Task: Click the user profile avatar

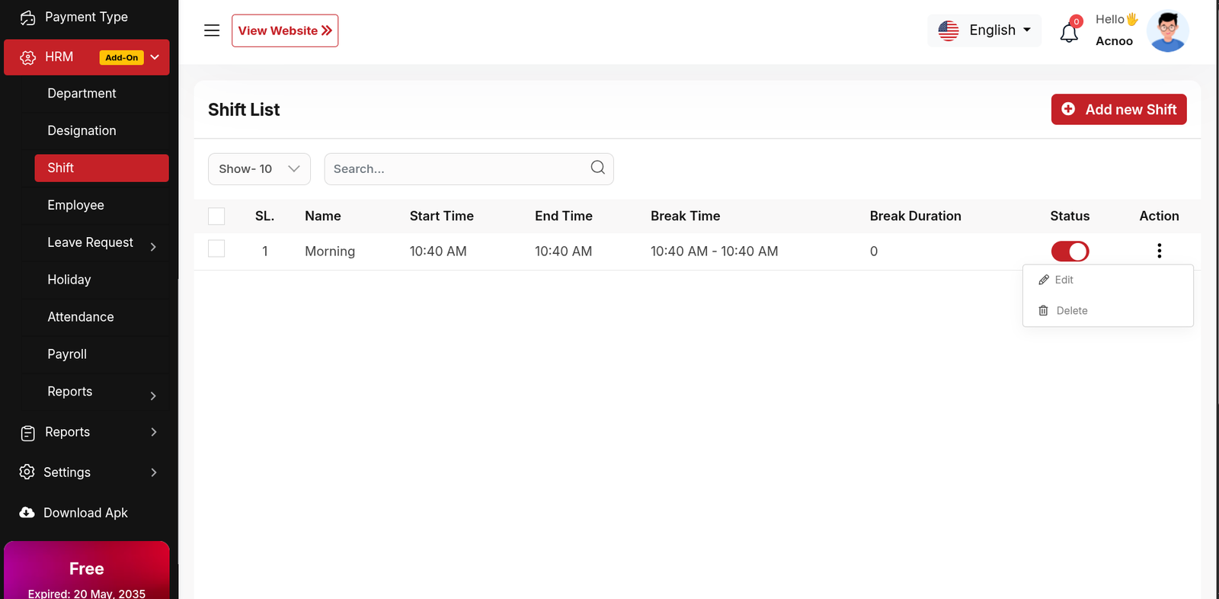Action: coord(1168,31)
